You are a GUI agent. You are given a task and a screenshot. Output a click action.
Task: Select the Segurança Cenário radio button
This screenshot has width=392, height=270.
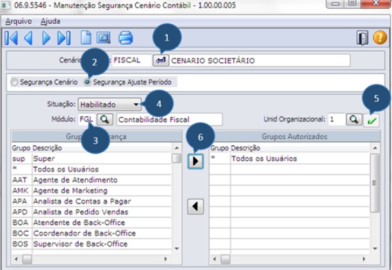tap(14, 82)
